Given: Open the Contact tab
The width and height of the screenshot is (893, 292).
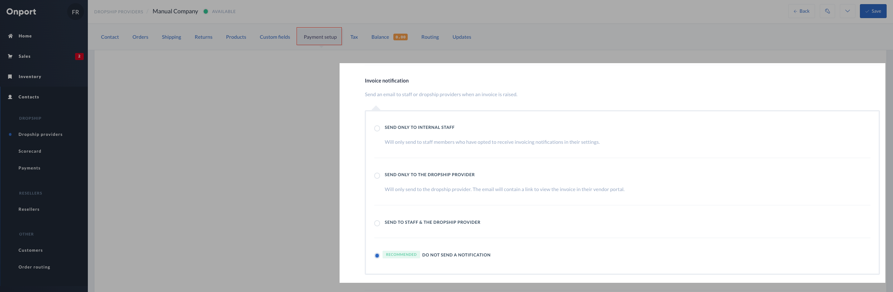Looking at the screenshot, I should 110,37.
